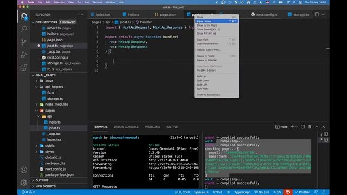Viewport: 347px width, 195px height.
Task: Change language mode TypeScript in status bar
Action: [x=242, y=192]
